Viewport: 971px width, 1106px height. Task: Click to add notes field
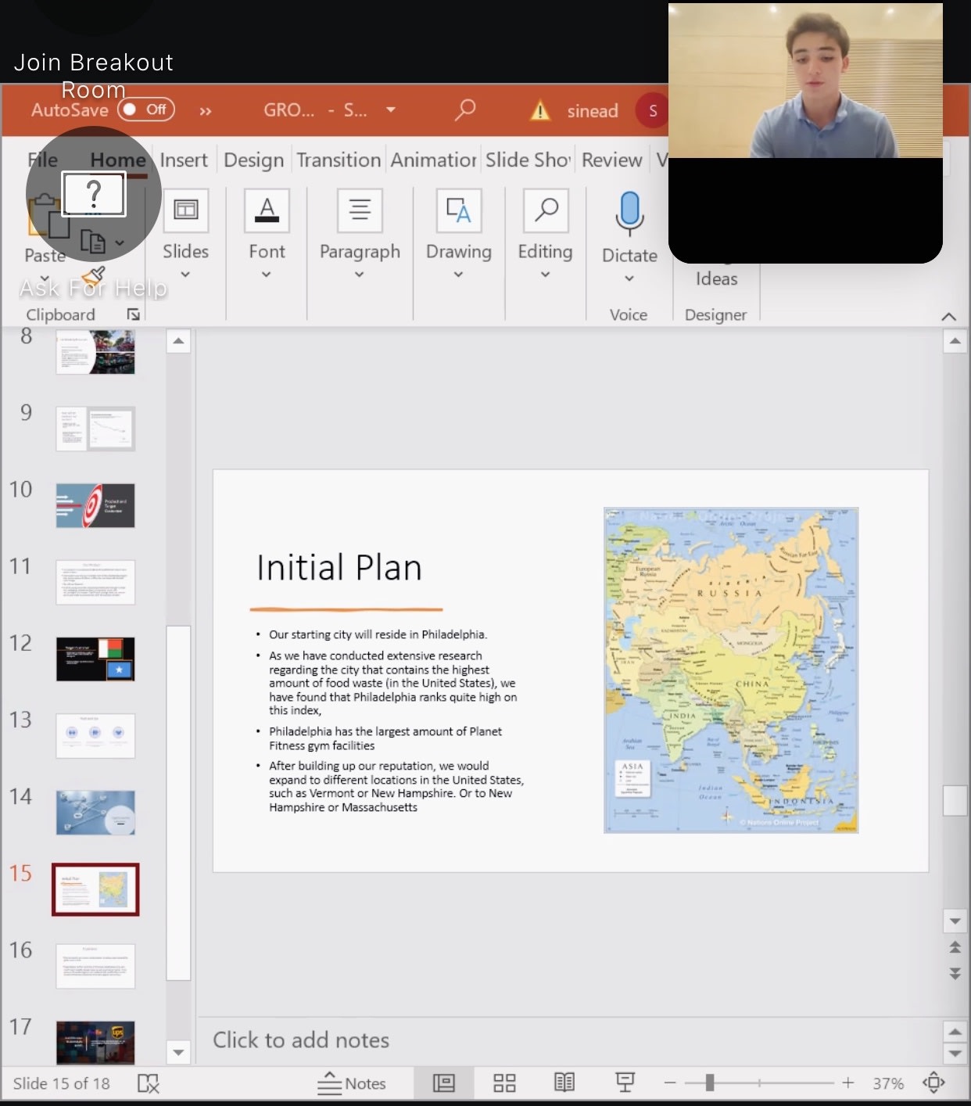coord(568,1040)
